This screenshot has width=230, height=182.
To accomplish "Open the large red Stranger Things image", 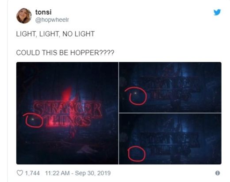I will point(67,113).
